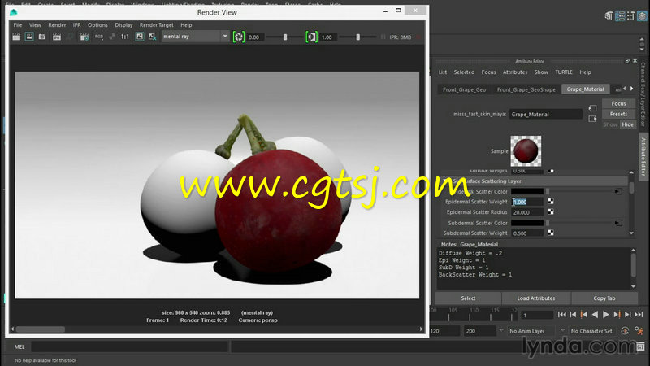Click the checker icon beside Epidermal Scatter Weight
This screenshot has width=650, height=366.
click(x=551, y=201)
